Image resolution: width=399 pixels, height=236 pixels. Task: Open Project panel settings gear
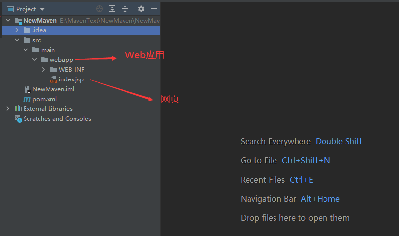tap(141, 9)
